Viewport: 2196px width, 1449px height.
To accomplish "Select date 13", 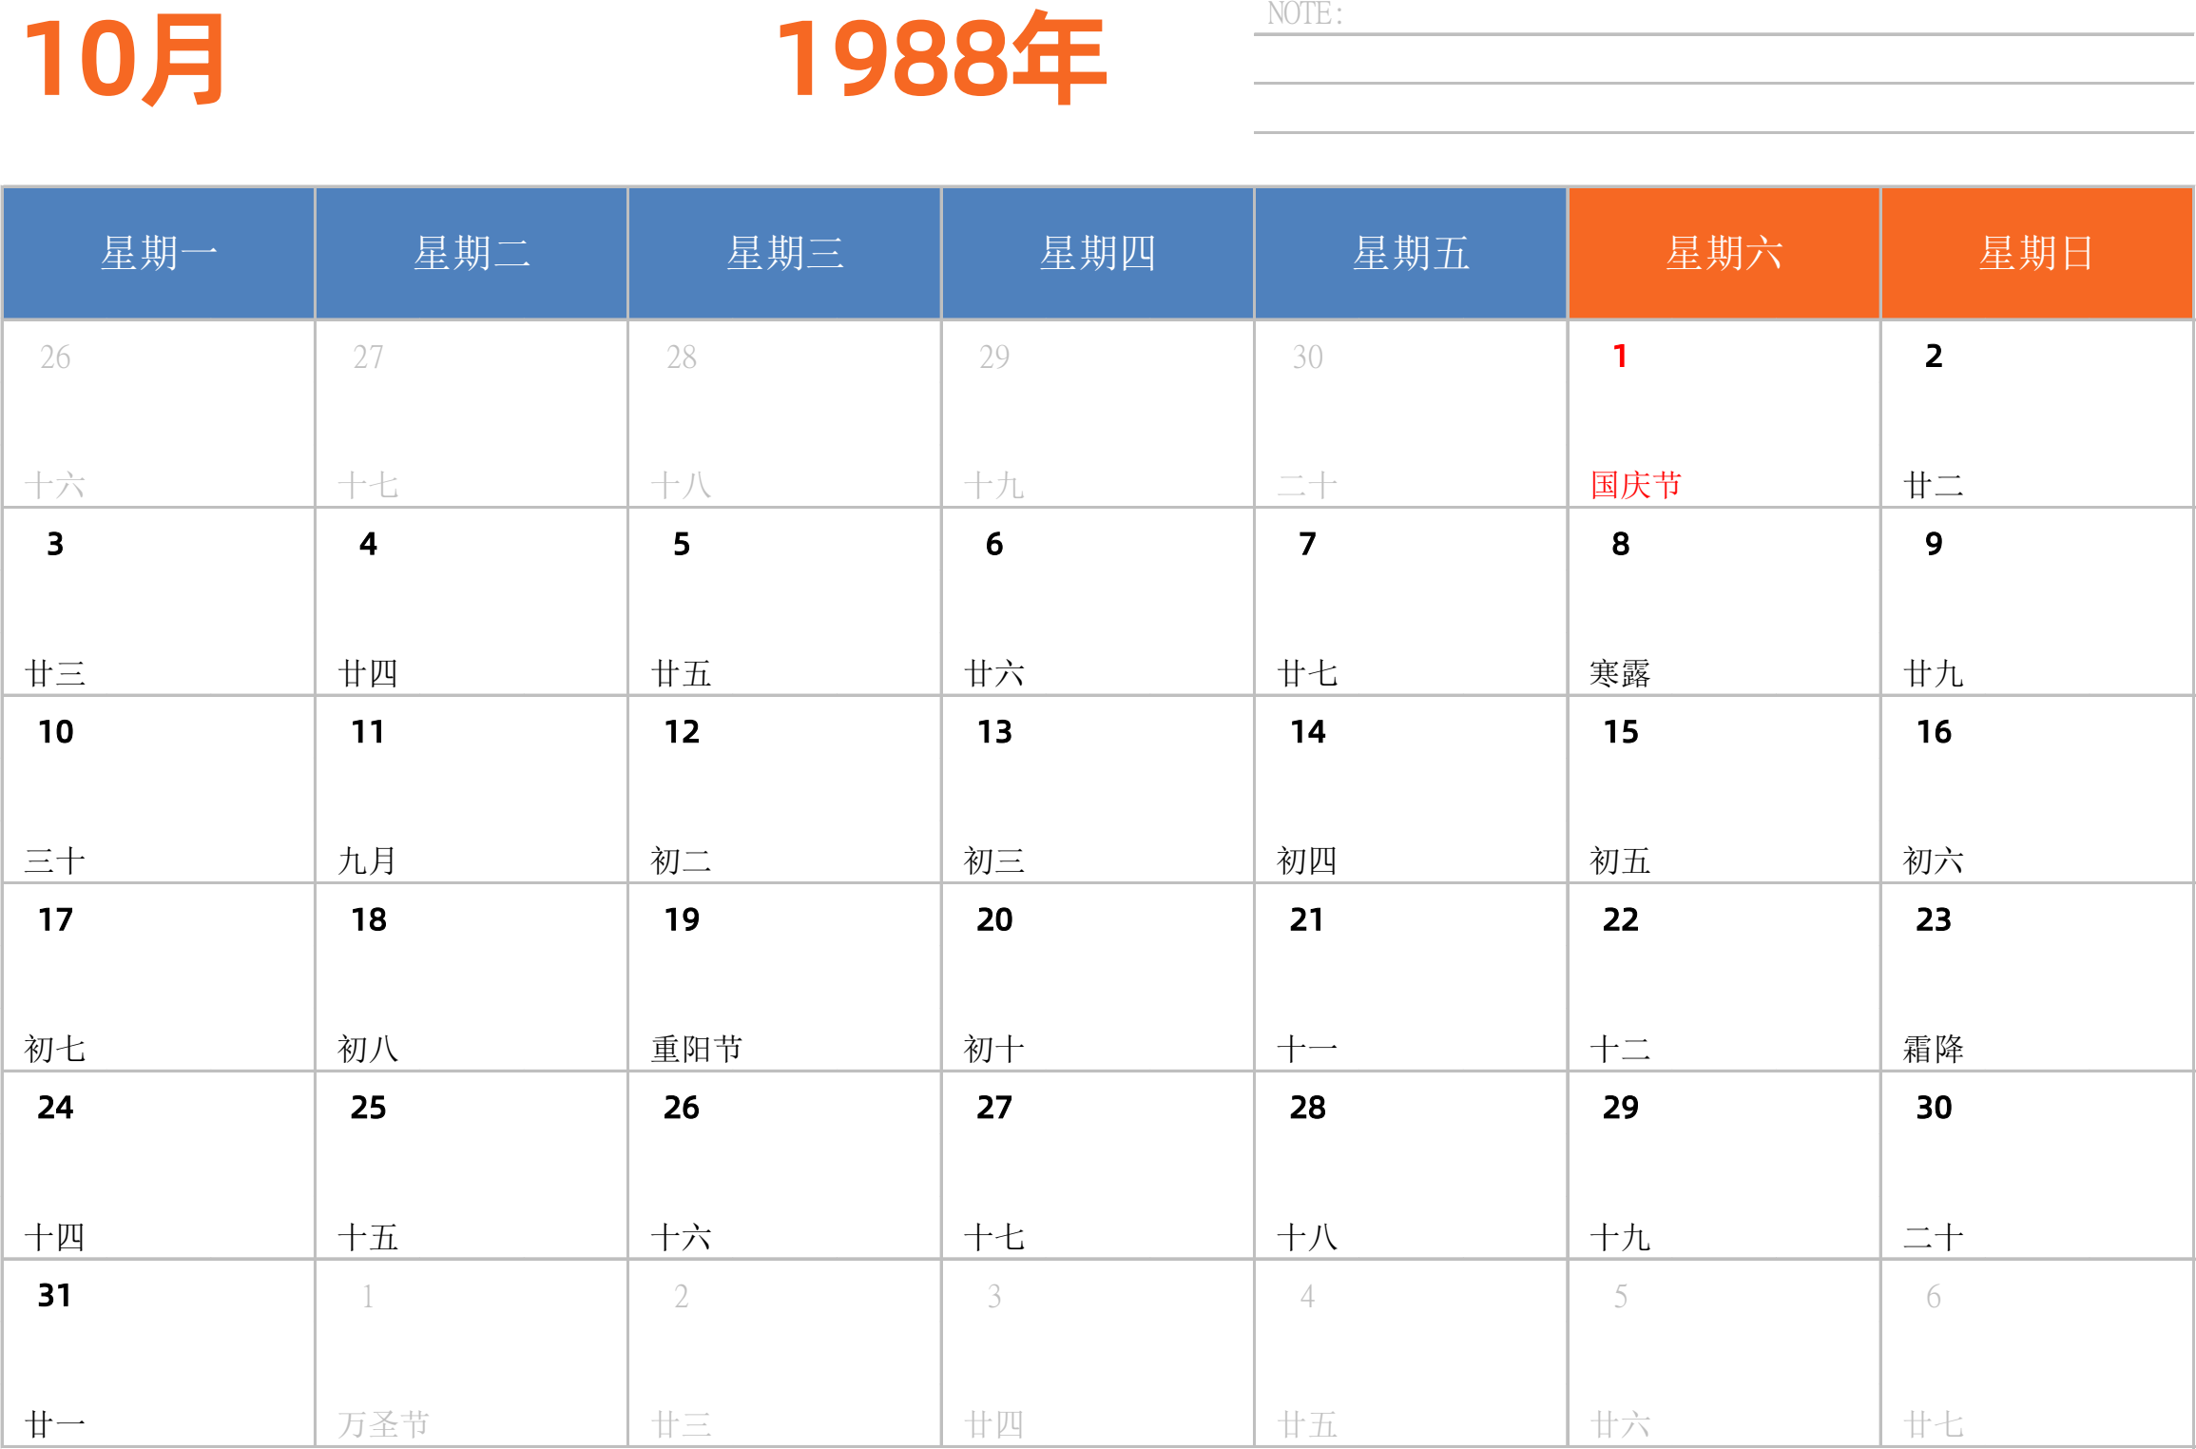I will coord(994,732).
